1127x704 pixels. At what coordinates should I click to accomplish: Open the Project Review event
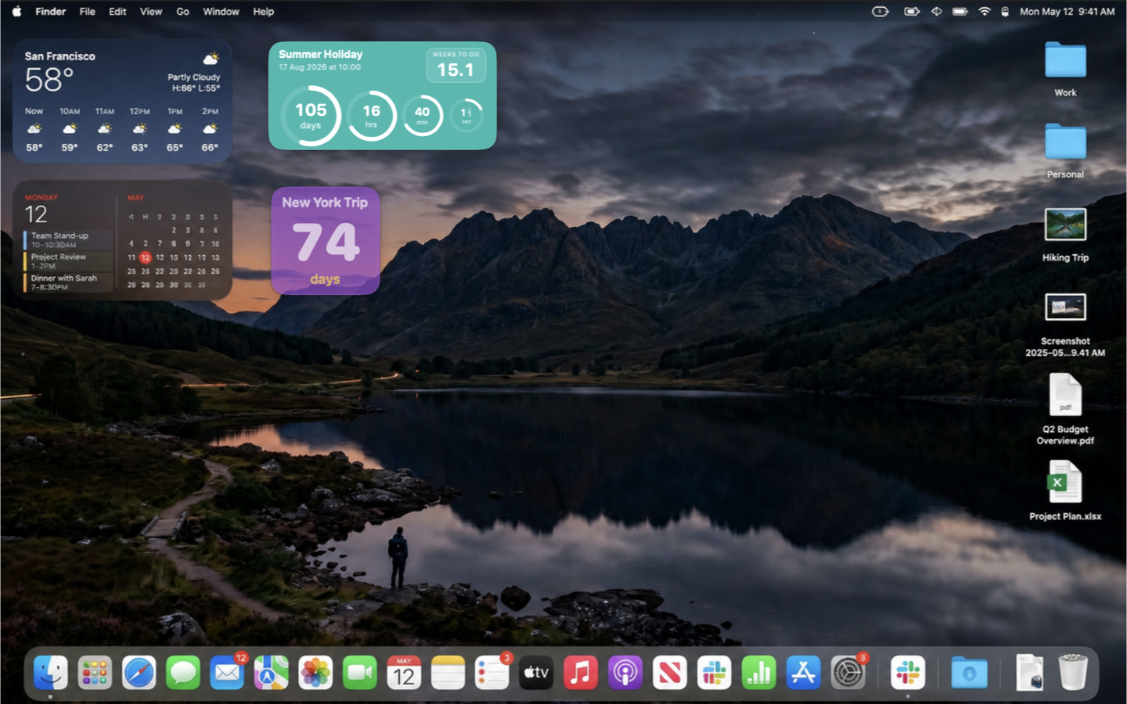[x=67, y=261]
